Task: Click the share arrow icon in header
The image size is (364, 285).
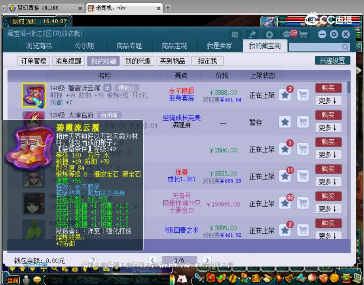Action: 252,34
